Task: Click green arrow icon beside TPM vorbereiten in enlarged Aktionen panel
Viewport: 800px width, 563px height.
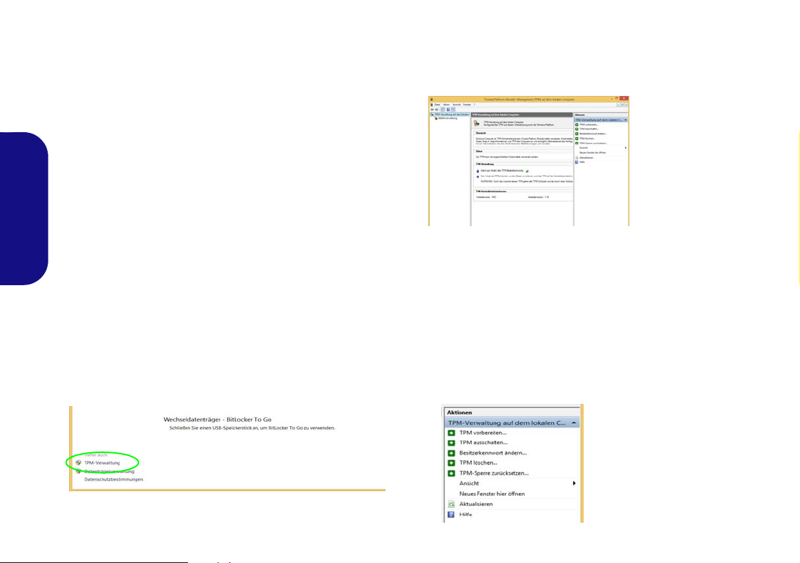Action: click(x=451, y=433)
